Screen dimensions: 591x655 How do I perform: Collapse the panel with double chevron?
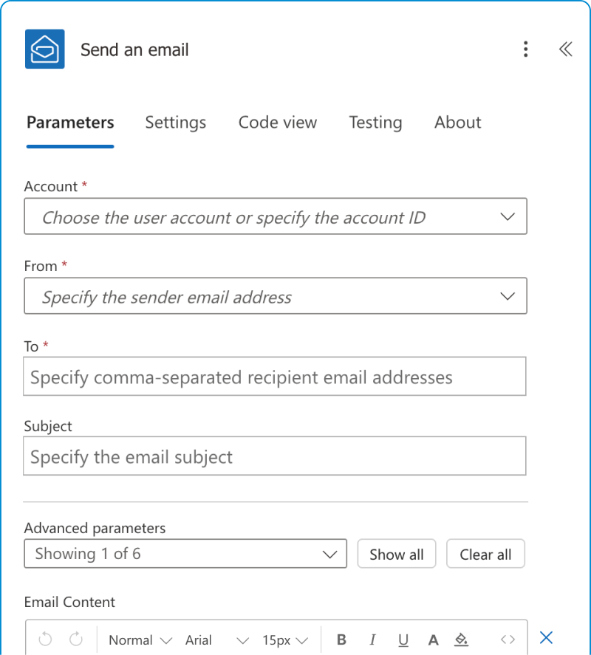pyautogui.click(x=565, y=49)
